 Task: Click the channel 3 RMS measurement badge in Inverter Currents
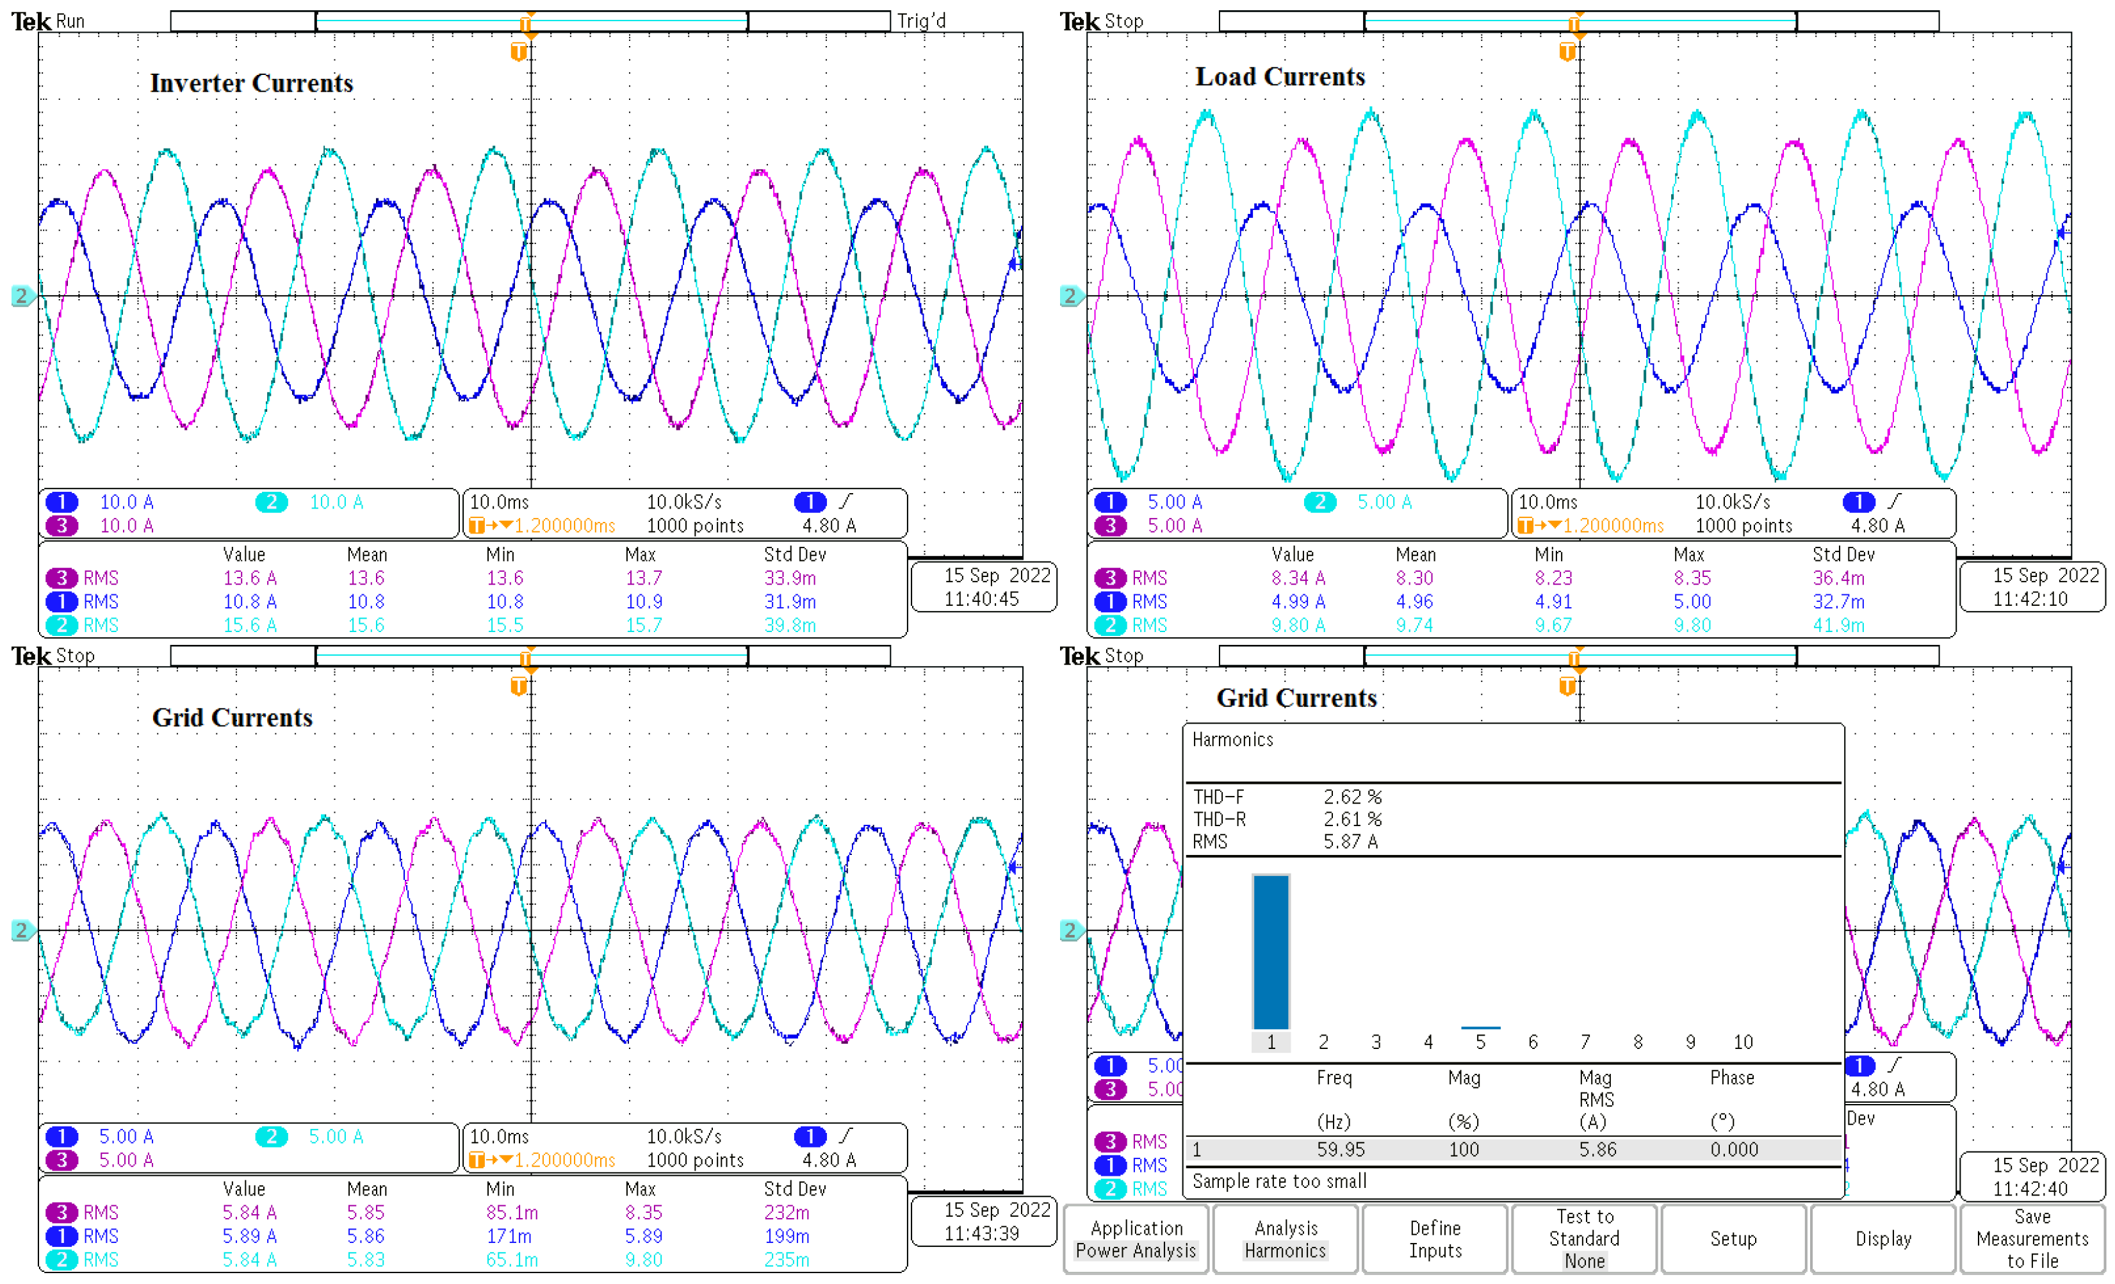pyautogui.click(x=61, y=578)
